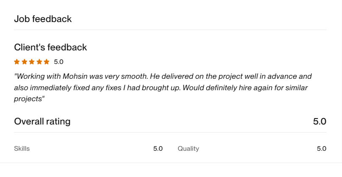The height and width of the screenshot is (177, 342).
Task: Click the first orange rating star
Action: (x=17, y=62)
